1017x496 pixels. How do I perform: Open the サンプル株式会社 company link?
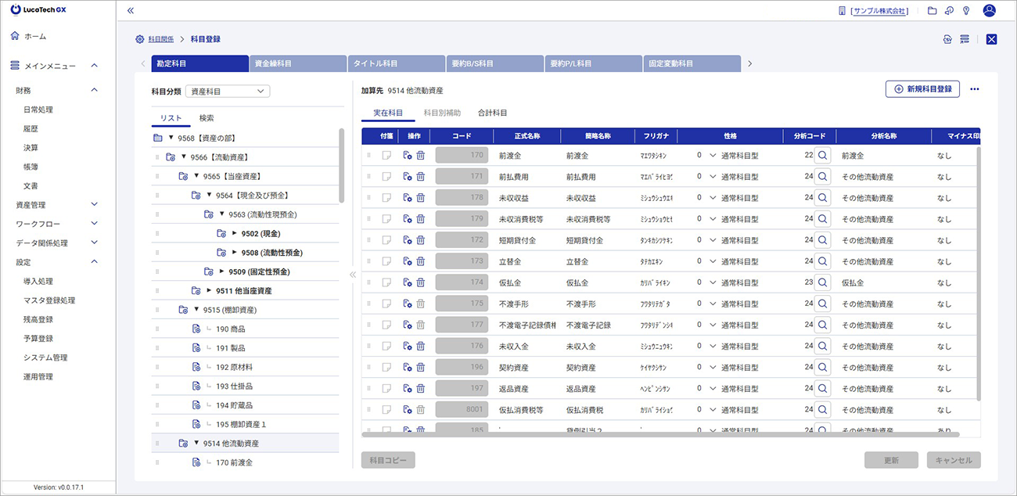coord(878,11)
